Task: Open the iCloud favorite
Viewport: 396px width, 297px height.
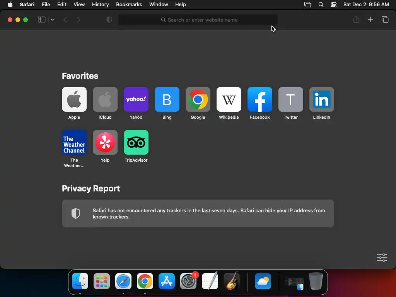Action: click(105, 99)
